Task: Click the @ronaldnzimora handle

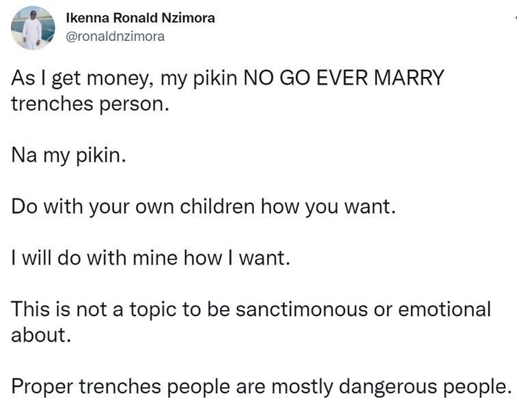Action: click(115, 37)
